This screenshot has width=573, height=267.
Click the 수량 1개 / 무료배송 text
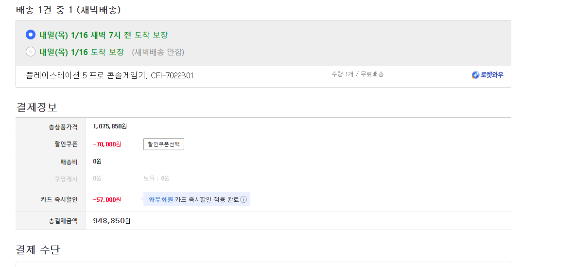(358, 74)
